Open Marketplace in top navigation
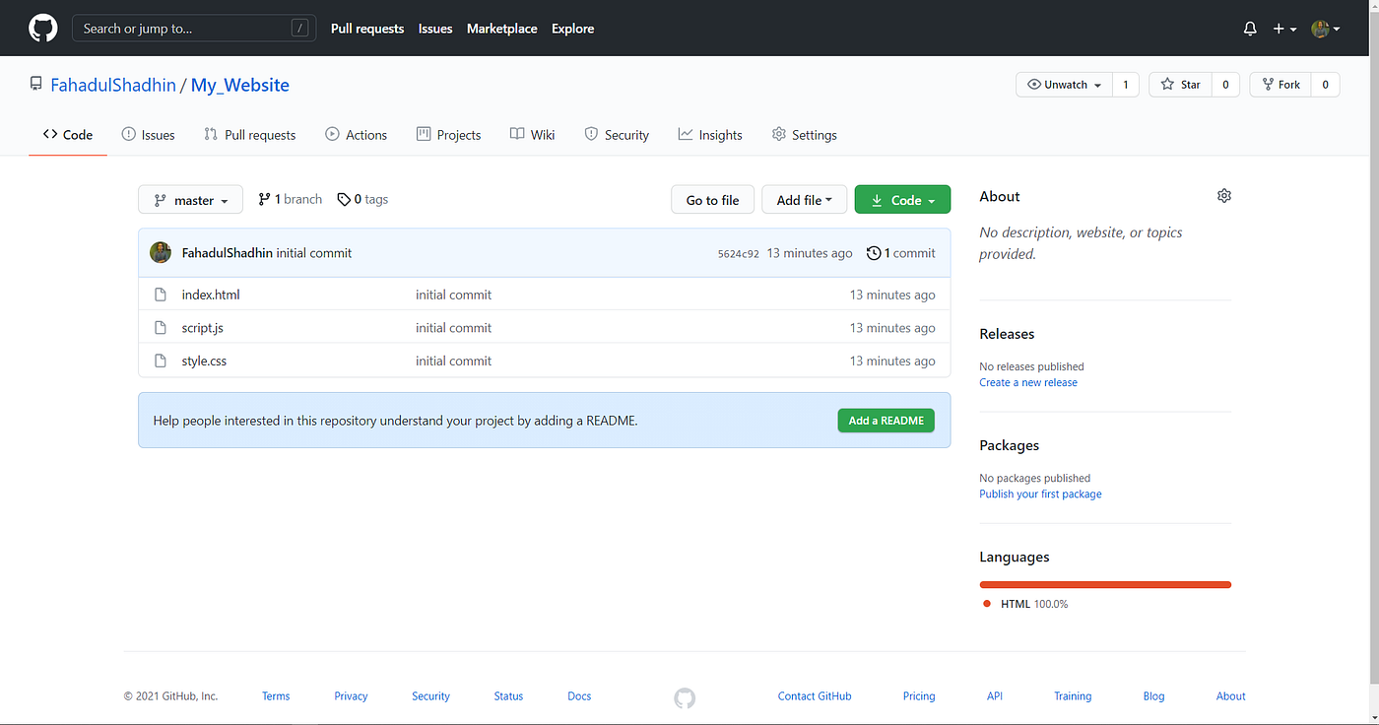 pyautogui.click(x=502, y=29)
